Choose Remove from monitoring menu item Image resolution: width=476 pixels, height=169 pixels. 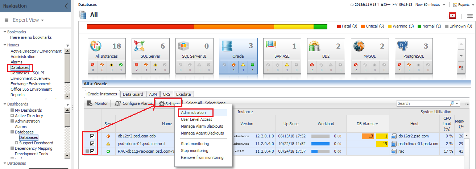pos(202,157)
